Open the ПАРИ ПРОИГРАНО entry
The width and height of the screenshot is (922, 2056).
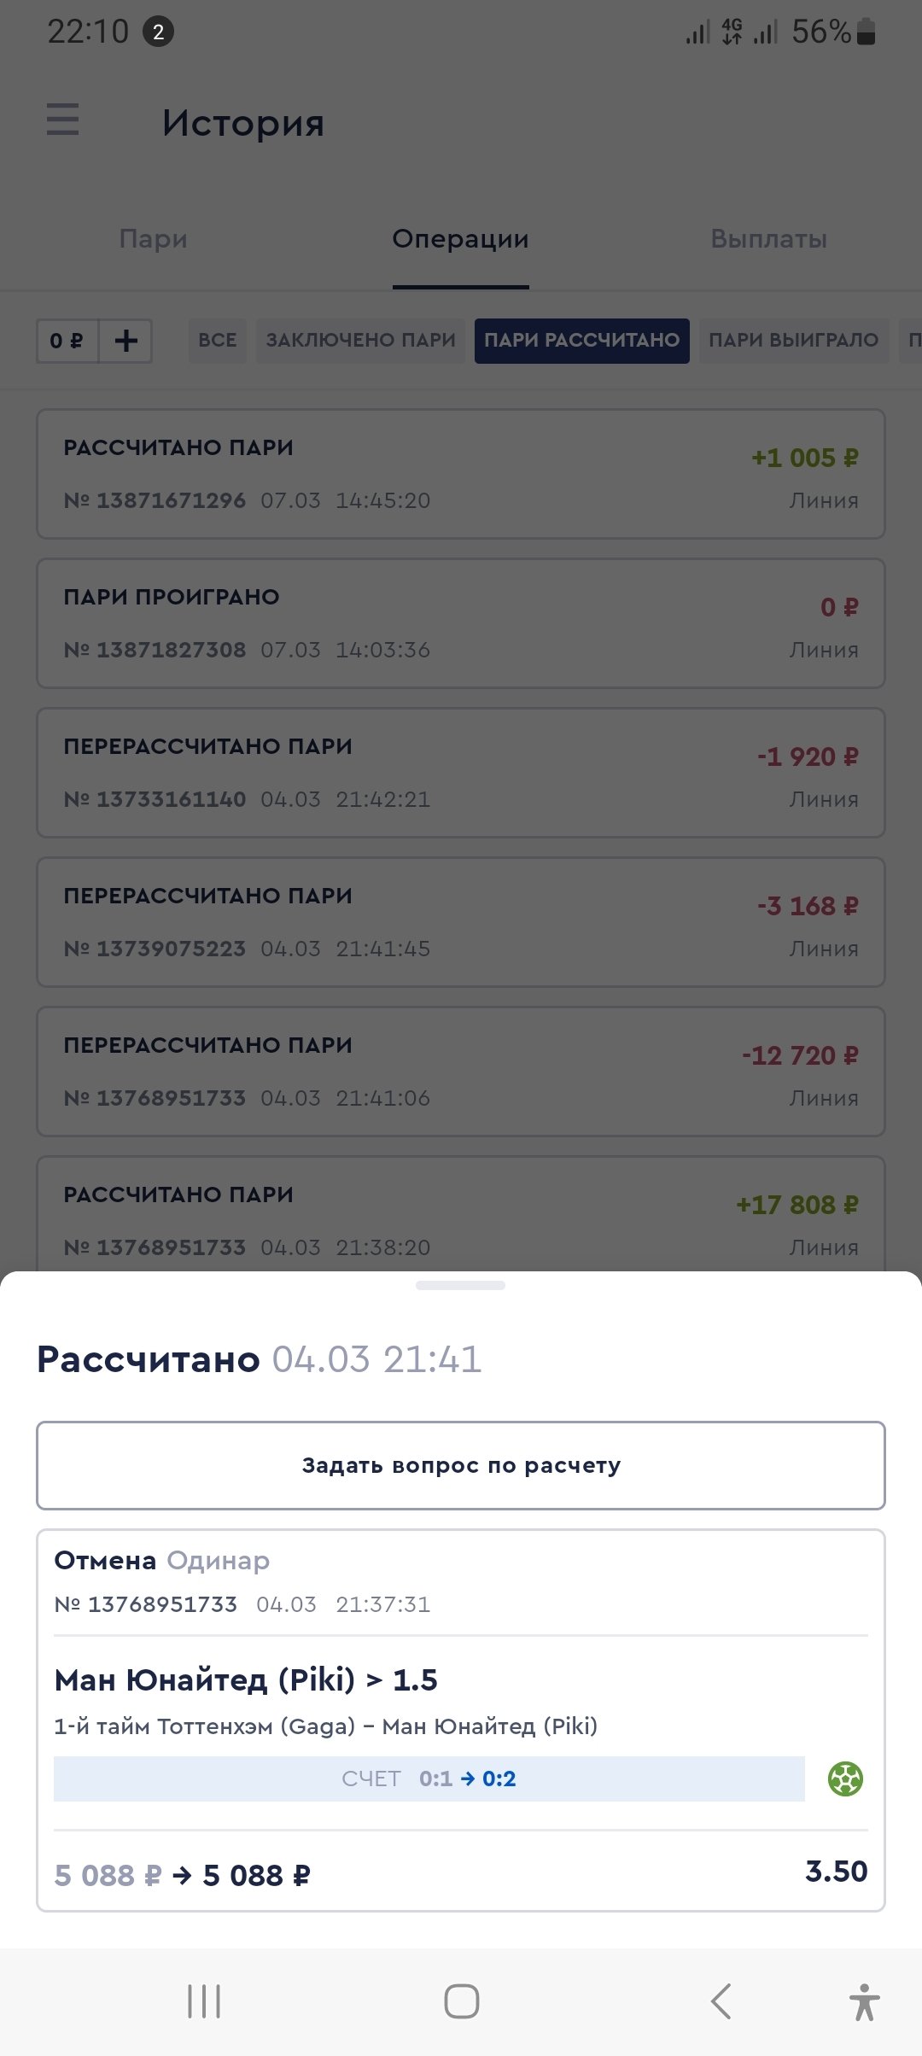[x=461, y=623]
